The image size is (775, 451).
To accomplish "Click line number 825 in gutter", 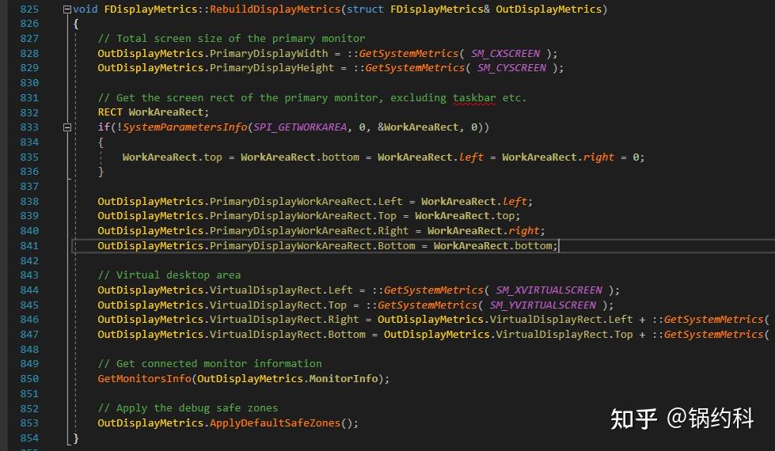I will click(29, 9).
